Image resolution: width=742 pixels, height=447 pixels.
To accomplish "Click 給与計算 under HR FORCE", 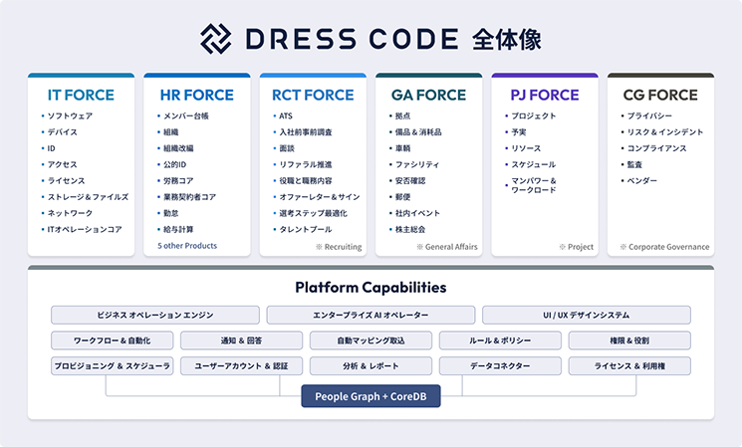I will [178, 229].
